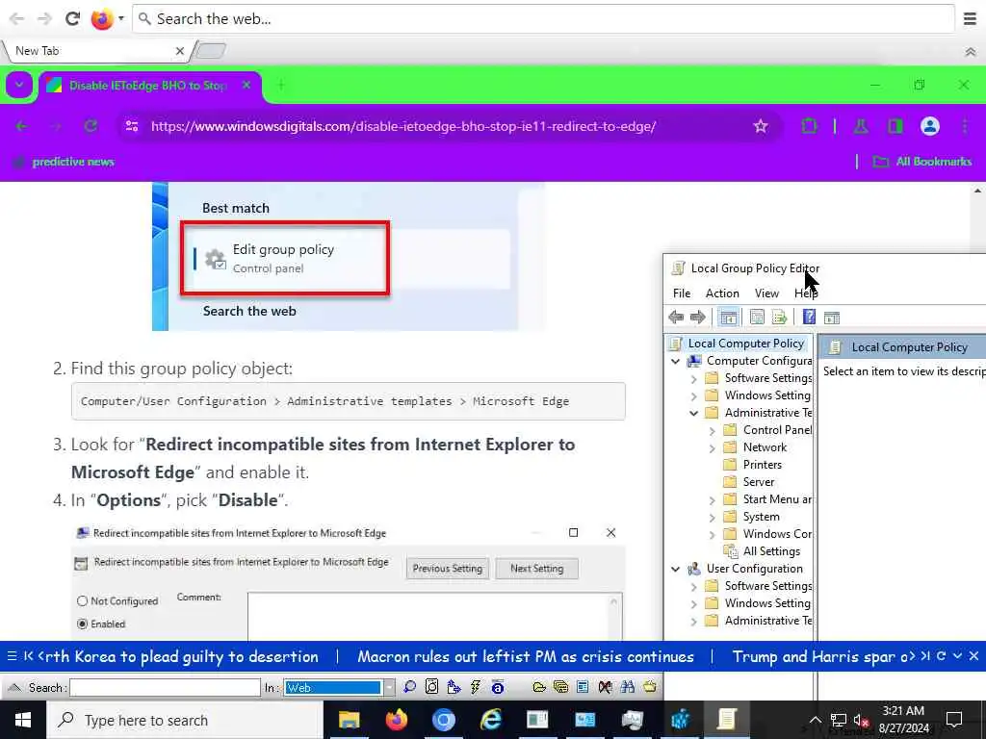The image size is (986, 739).
Task: Open the Action menu in Policy Editor
Action: (722, 293)
